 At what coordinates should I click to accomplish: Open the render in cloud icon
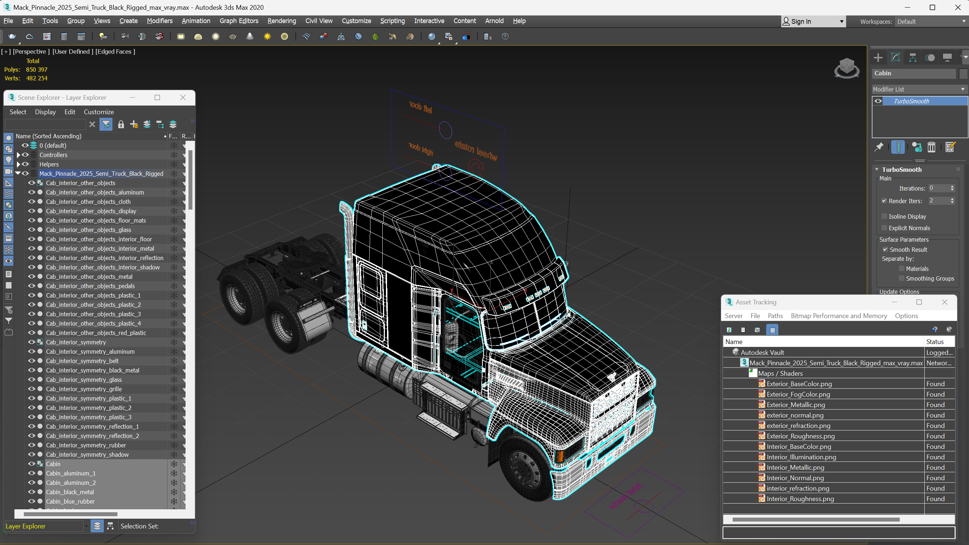pyautogui.click(x=29, y=36)
